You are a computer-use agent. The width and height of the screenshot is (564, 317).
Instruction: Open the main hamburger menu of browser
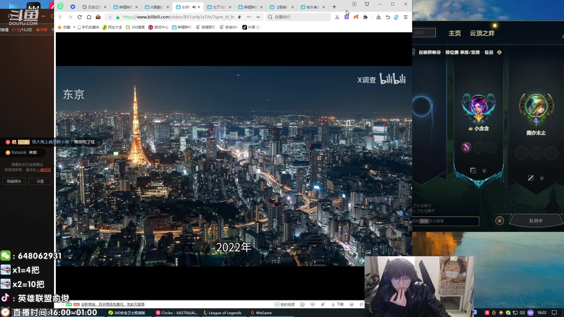tap(406, 17)
